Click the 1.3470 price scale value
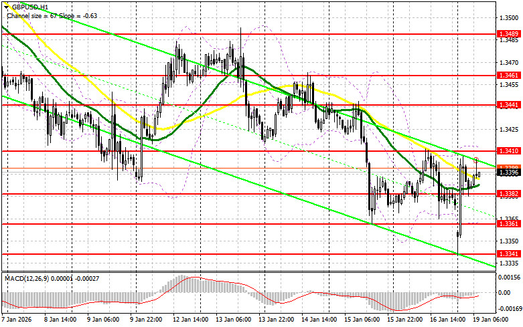The height and width of the screenshot is (327, 523). (x=509, y=62)
